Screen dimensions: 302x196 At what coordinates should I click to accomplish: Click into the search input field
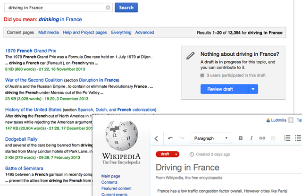pos(59,8)
